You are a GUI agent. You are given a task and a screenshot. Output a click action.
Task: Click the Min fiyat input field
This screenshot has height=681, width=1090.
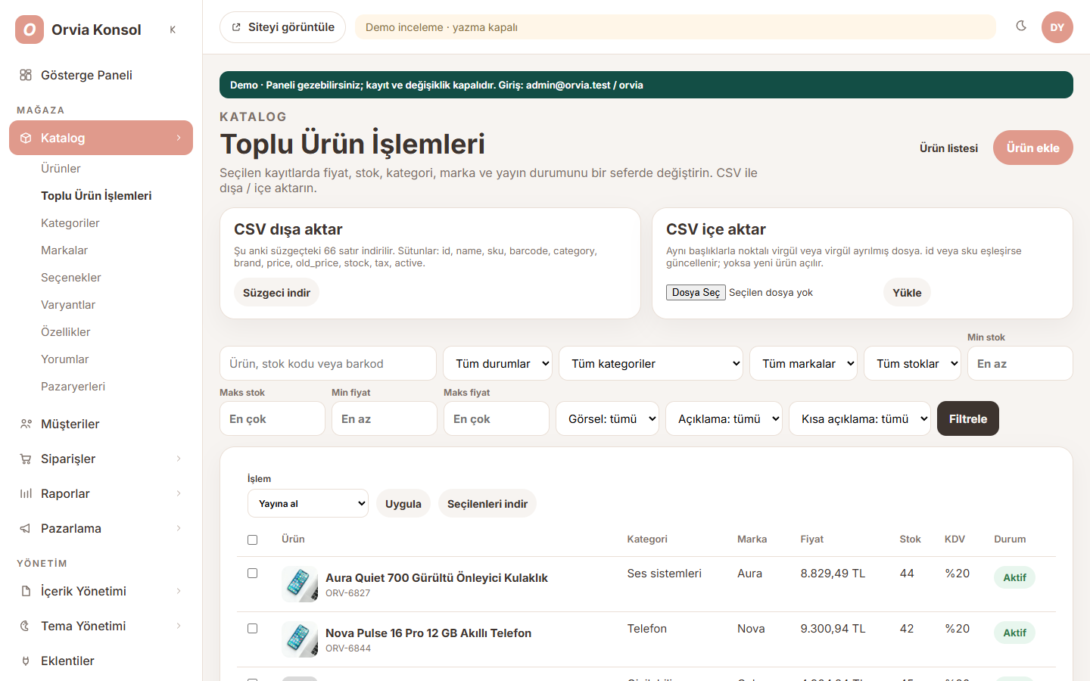(x=384, y=418)
